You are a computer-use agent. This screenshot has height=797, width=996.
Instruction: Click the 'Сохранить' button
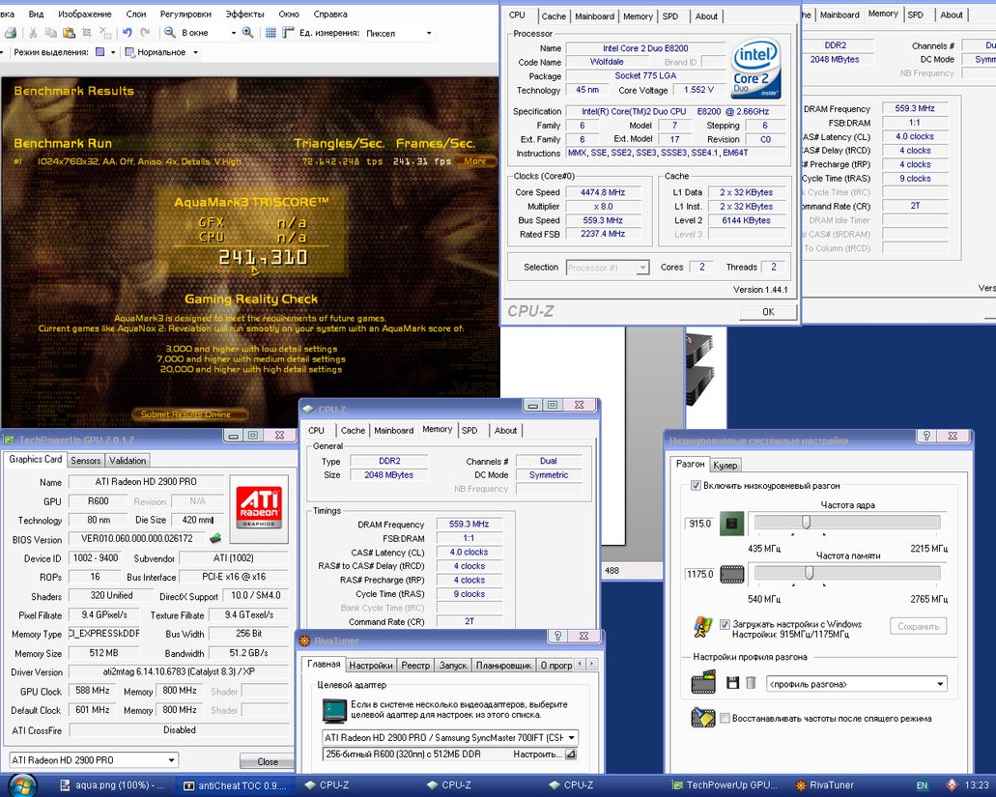click(x=918, y=626)
